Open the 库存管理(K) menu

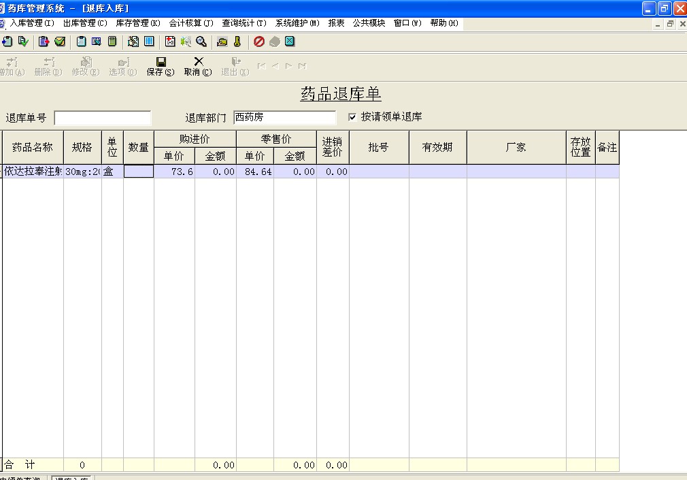(x=138, y=23)
